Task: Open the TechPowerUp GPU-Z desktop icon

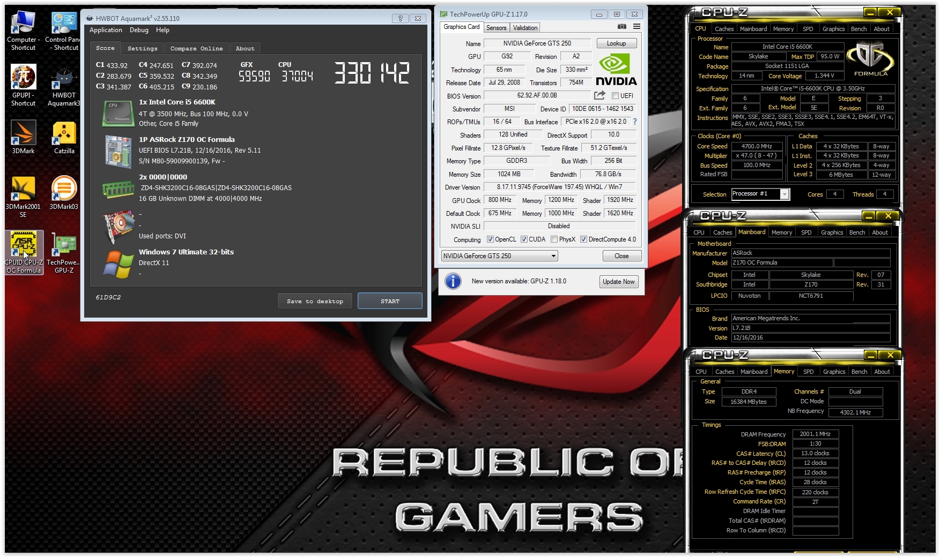Action: (64, 252)
